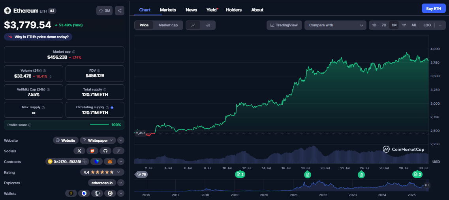Select Market cap chart mode
The width and height of the screenshot is (449, 200).
click(168, 25)
